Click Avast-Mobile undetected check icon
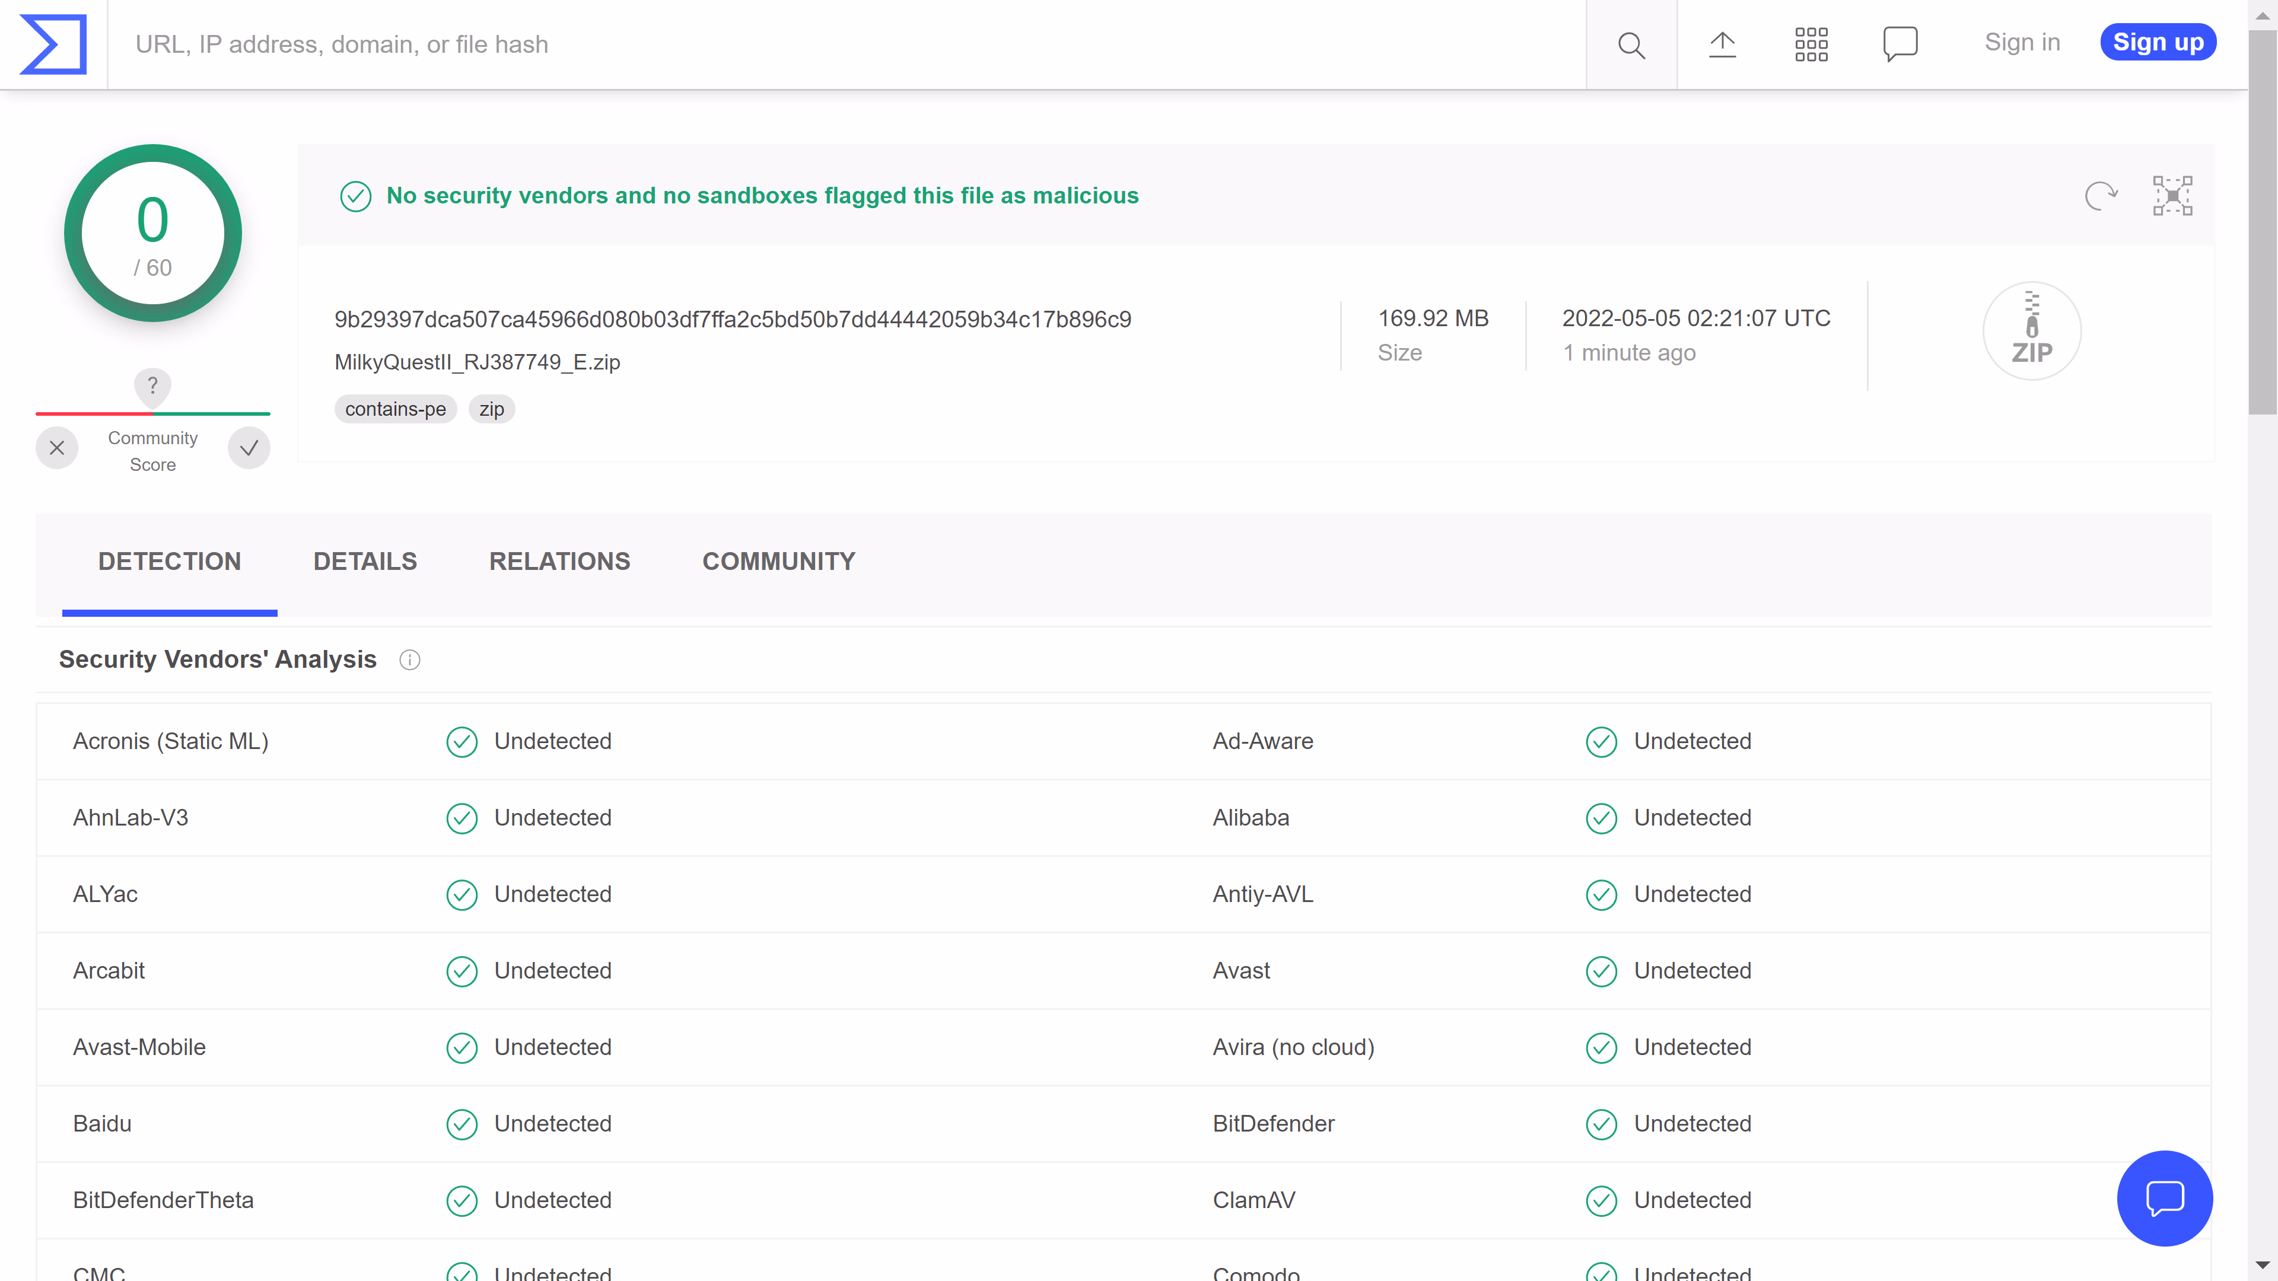 (x=462, y=1049)
